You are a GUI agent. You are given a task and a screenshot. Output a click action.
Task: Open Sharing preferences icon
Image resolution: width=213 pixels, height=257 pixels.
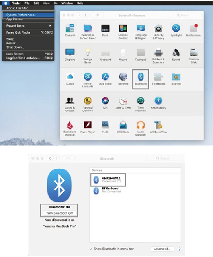[x=176, y=79]
